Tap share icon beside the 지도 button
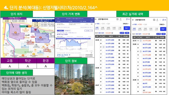The width and height of the screenshot is (169, 95). (x=92, y=24)
